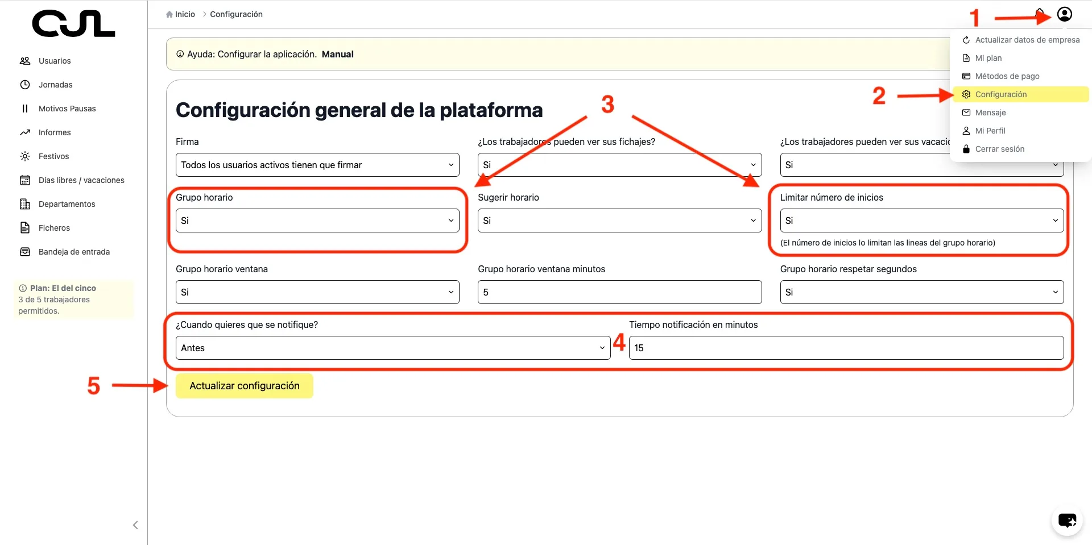Image resolution: width=1092 pixels, height=545 pixels.
Task: Click the card icon beside Métodos de pago
Action: 966,76
